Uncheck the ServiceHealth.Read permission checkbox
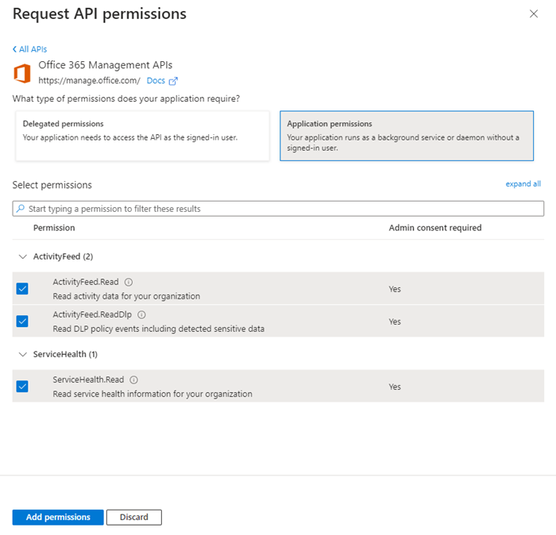Viewport: 556px width, 535px height. [22, 387]
